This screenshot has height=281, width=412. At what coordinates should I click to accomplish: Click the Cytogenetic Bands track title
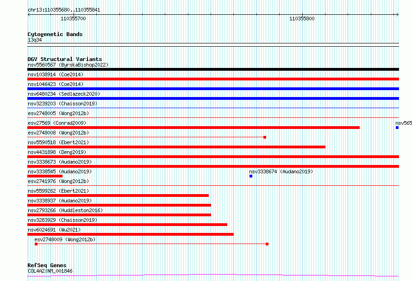tap(55, 34)
